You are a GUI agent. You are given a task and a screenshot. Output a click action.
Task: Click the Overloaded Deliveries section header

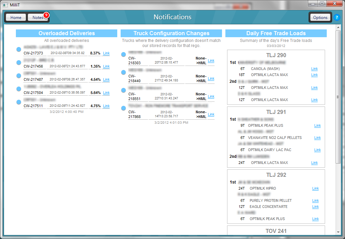[x=67, y=33]
